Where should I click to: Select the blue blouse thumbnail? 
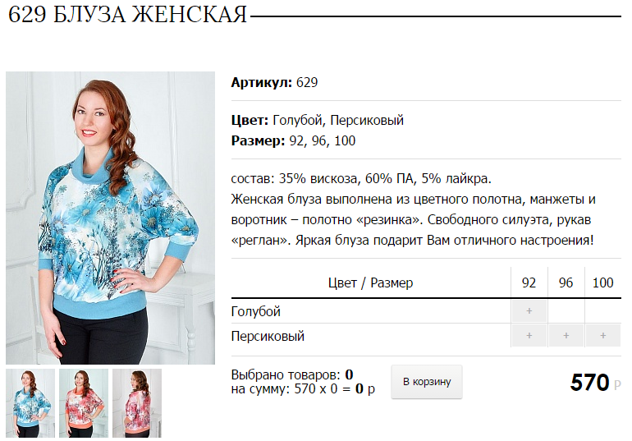pos(30,403)
